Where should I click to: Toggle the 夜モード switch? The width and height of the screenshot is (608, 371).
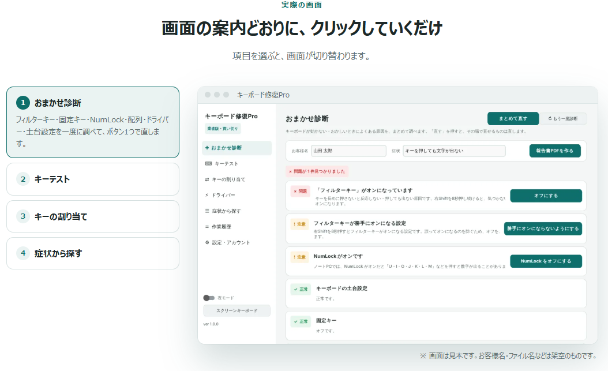pyautogui.click(x=209, y=298)
